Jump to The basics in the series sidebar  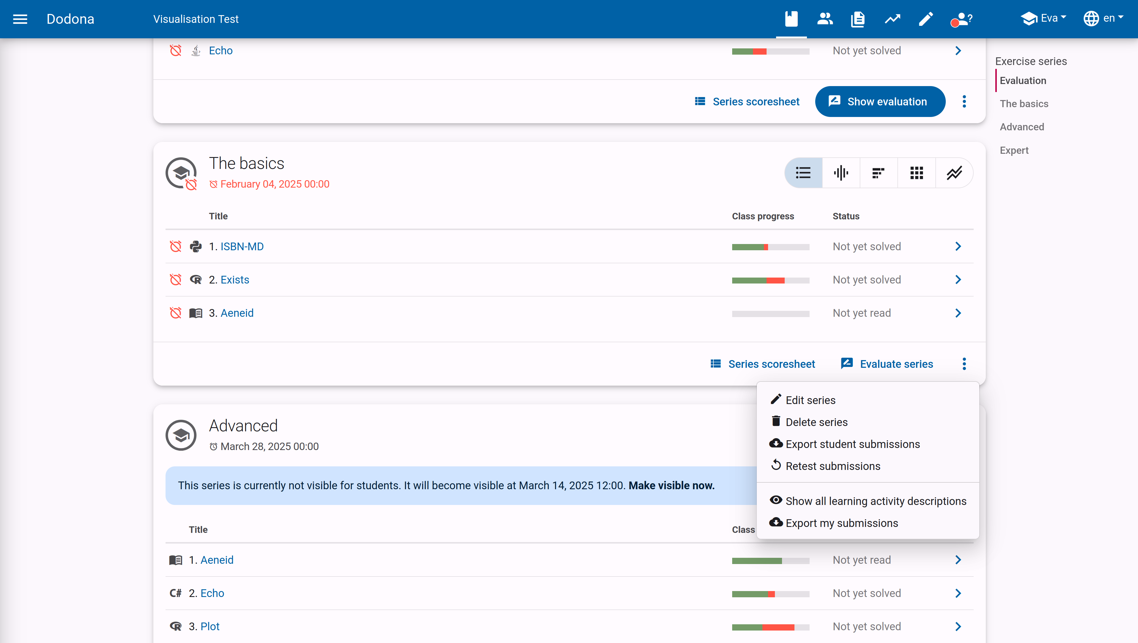1024,103
